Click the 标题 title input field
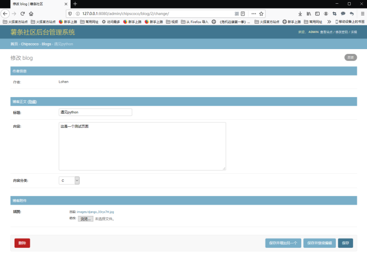The image size is (367, 258). 96,112
